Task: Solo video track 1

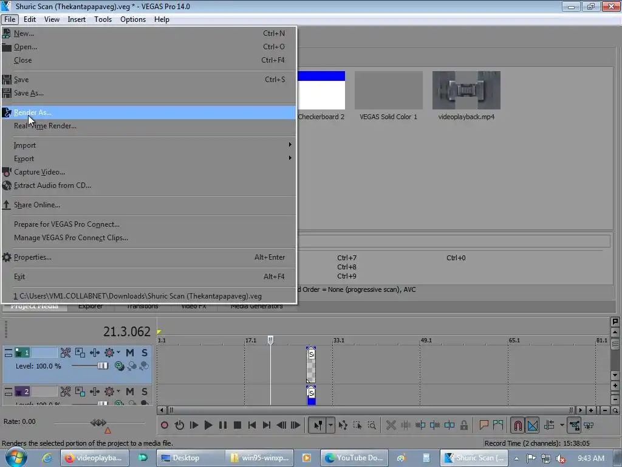Action: coord(145,353)
